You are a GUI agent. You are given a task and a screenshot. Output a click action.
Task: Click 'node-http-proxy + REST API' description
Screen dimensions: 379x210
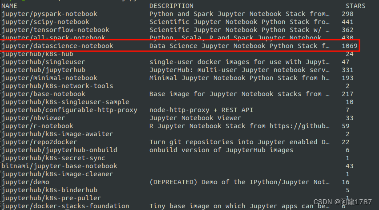(202, 110)
